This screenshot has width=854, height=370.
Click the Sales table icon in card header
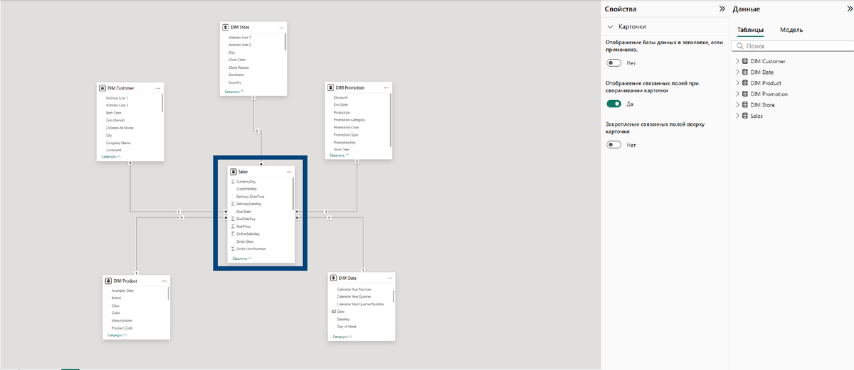coord(234,172)
